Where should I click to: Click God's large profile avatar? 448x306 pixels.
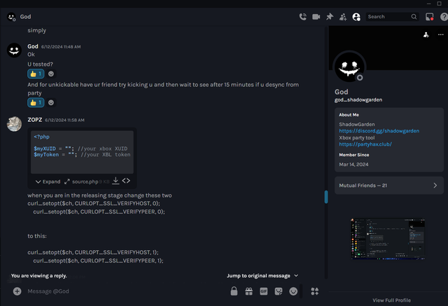point(349,67)
